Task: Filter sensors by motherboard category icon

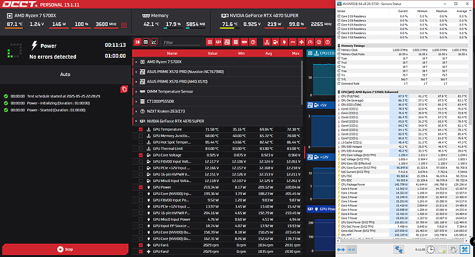Action: click(227, 42)
